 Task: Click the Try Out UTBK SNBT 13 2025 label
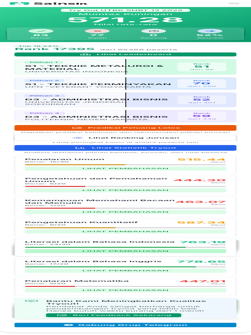[125, 10]
